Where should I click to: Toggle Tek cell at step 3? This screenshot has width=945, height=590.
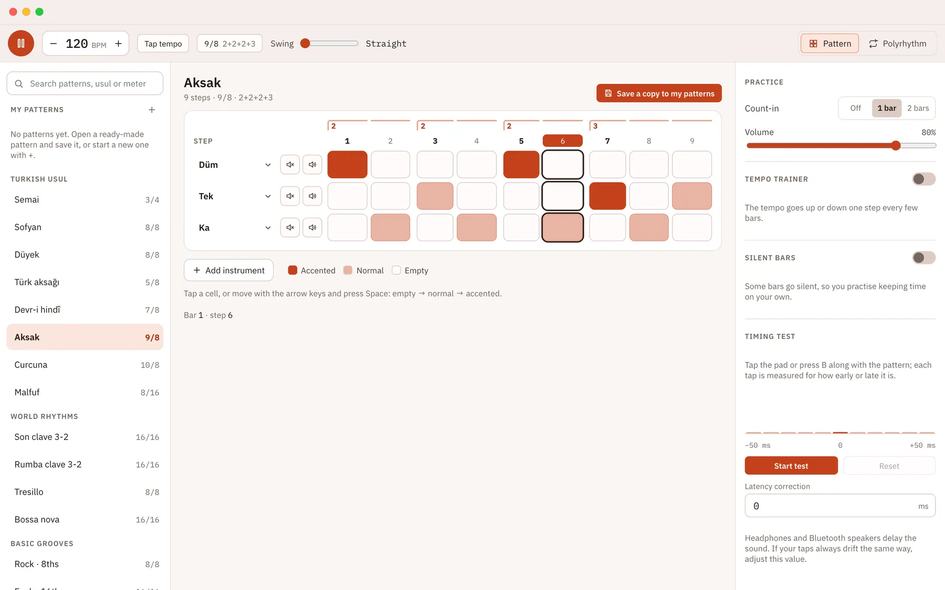coord(435,196)
